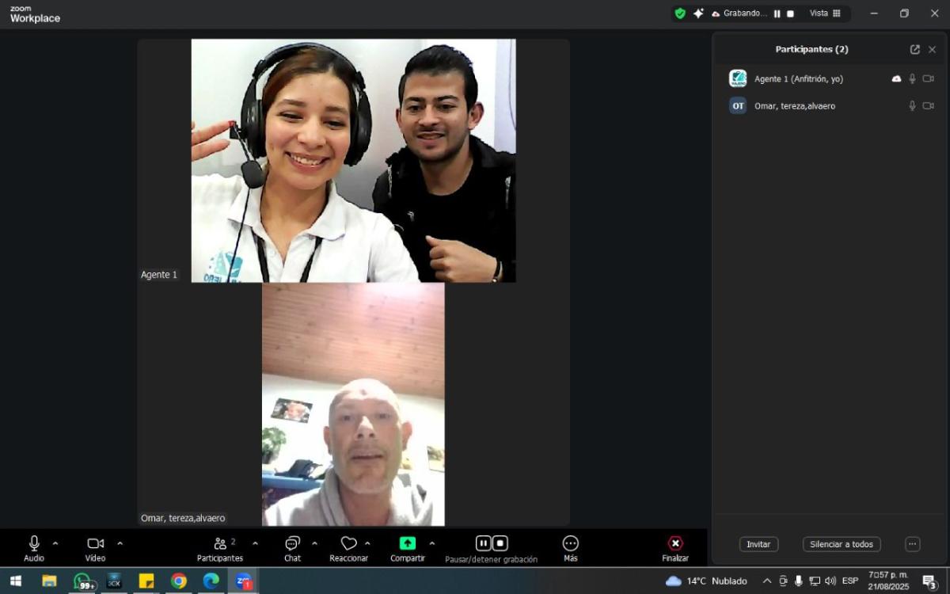
Task: Open the Chat panel icon
Action: tap(292, 543)
